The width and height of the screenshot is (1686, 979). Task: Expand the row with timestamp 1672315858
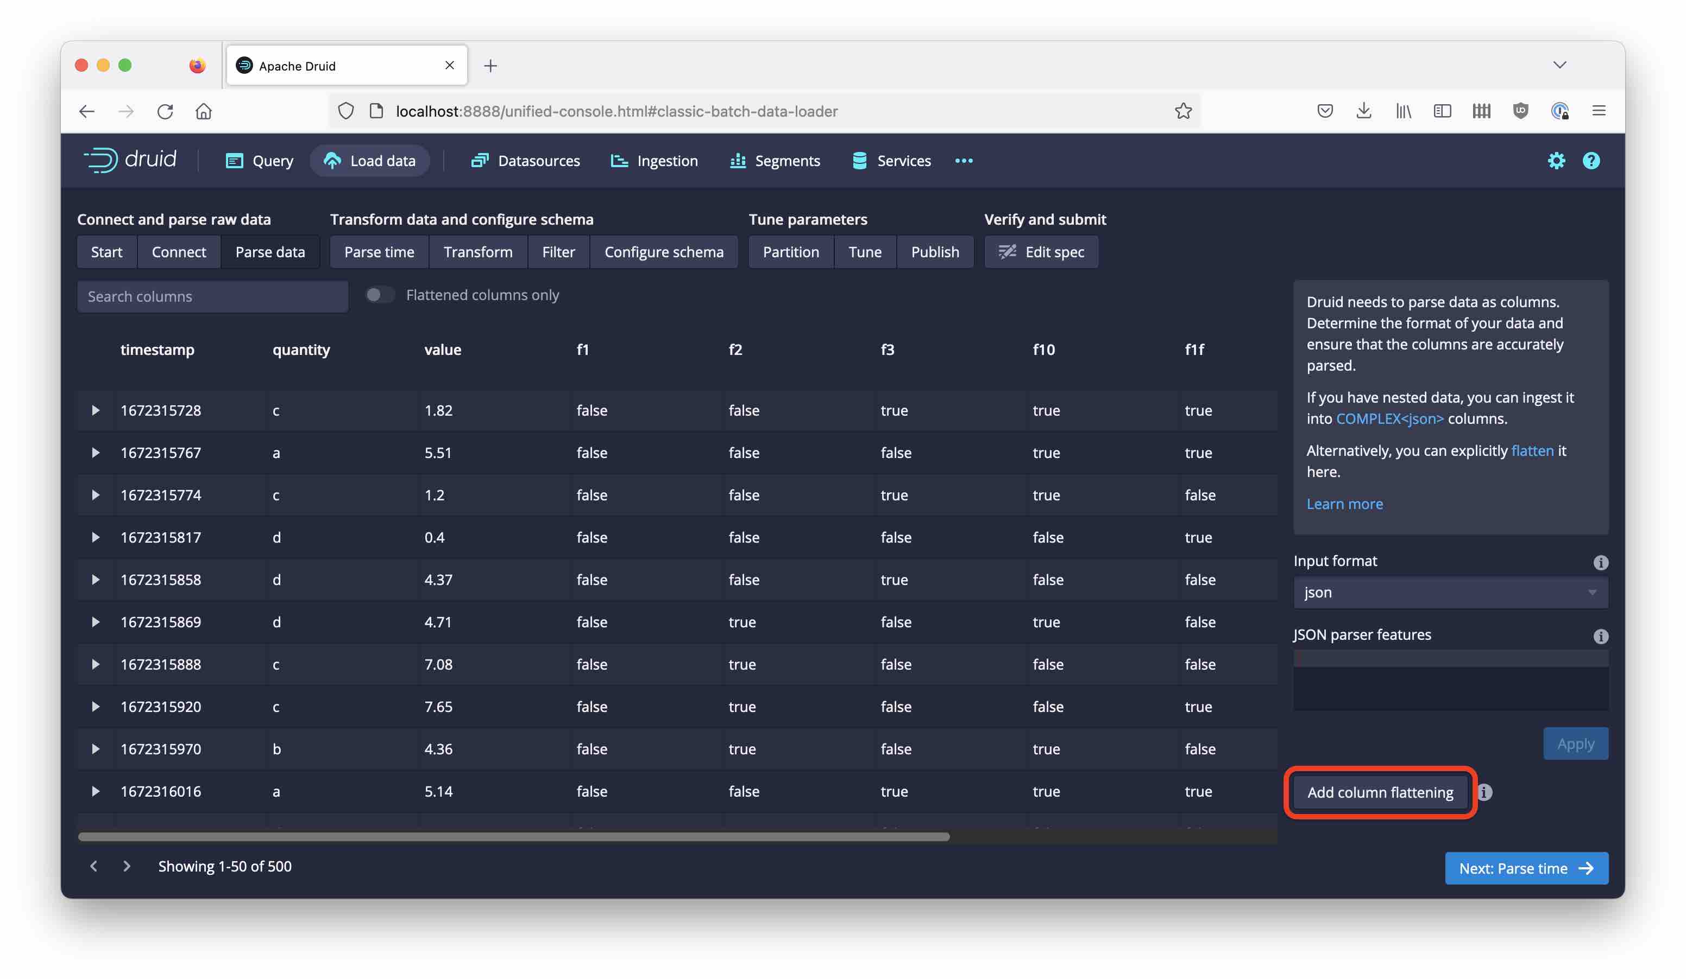tap(95, 580)
